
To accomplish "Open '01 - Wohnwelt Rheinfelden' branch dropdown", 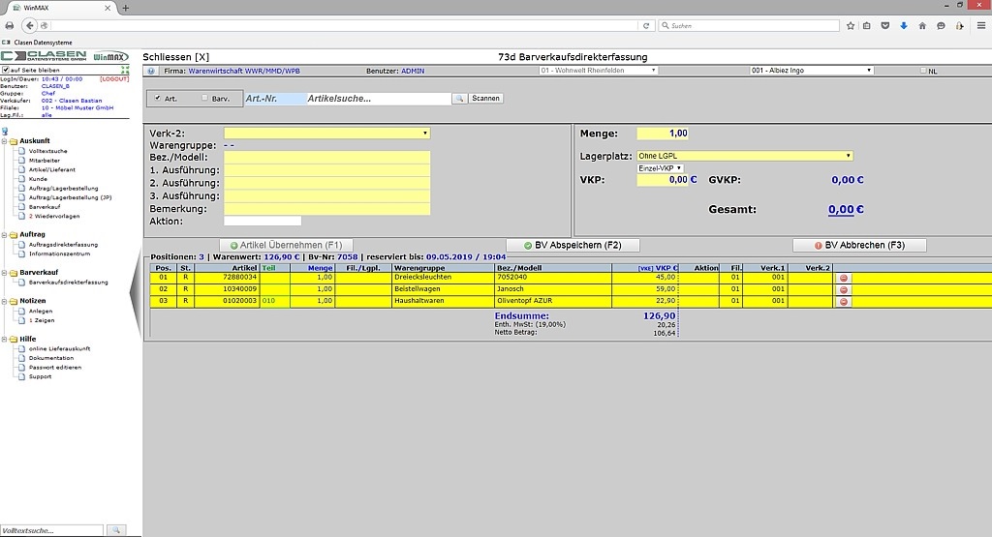I will pos(599,70).
